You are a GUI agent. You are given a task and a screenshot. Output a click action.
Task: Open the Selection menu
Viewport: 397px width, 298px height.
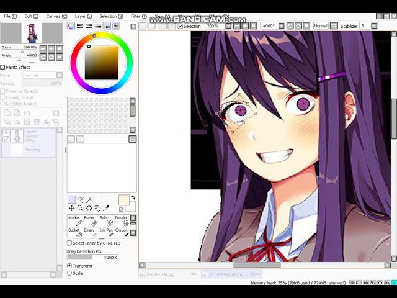(x=111, y=16)
